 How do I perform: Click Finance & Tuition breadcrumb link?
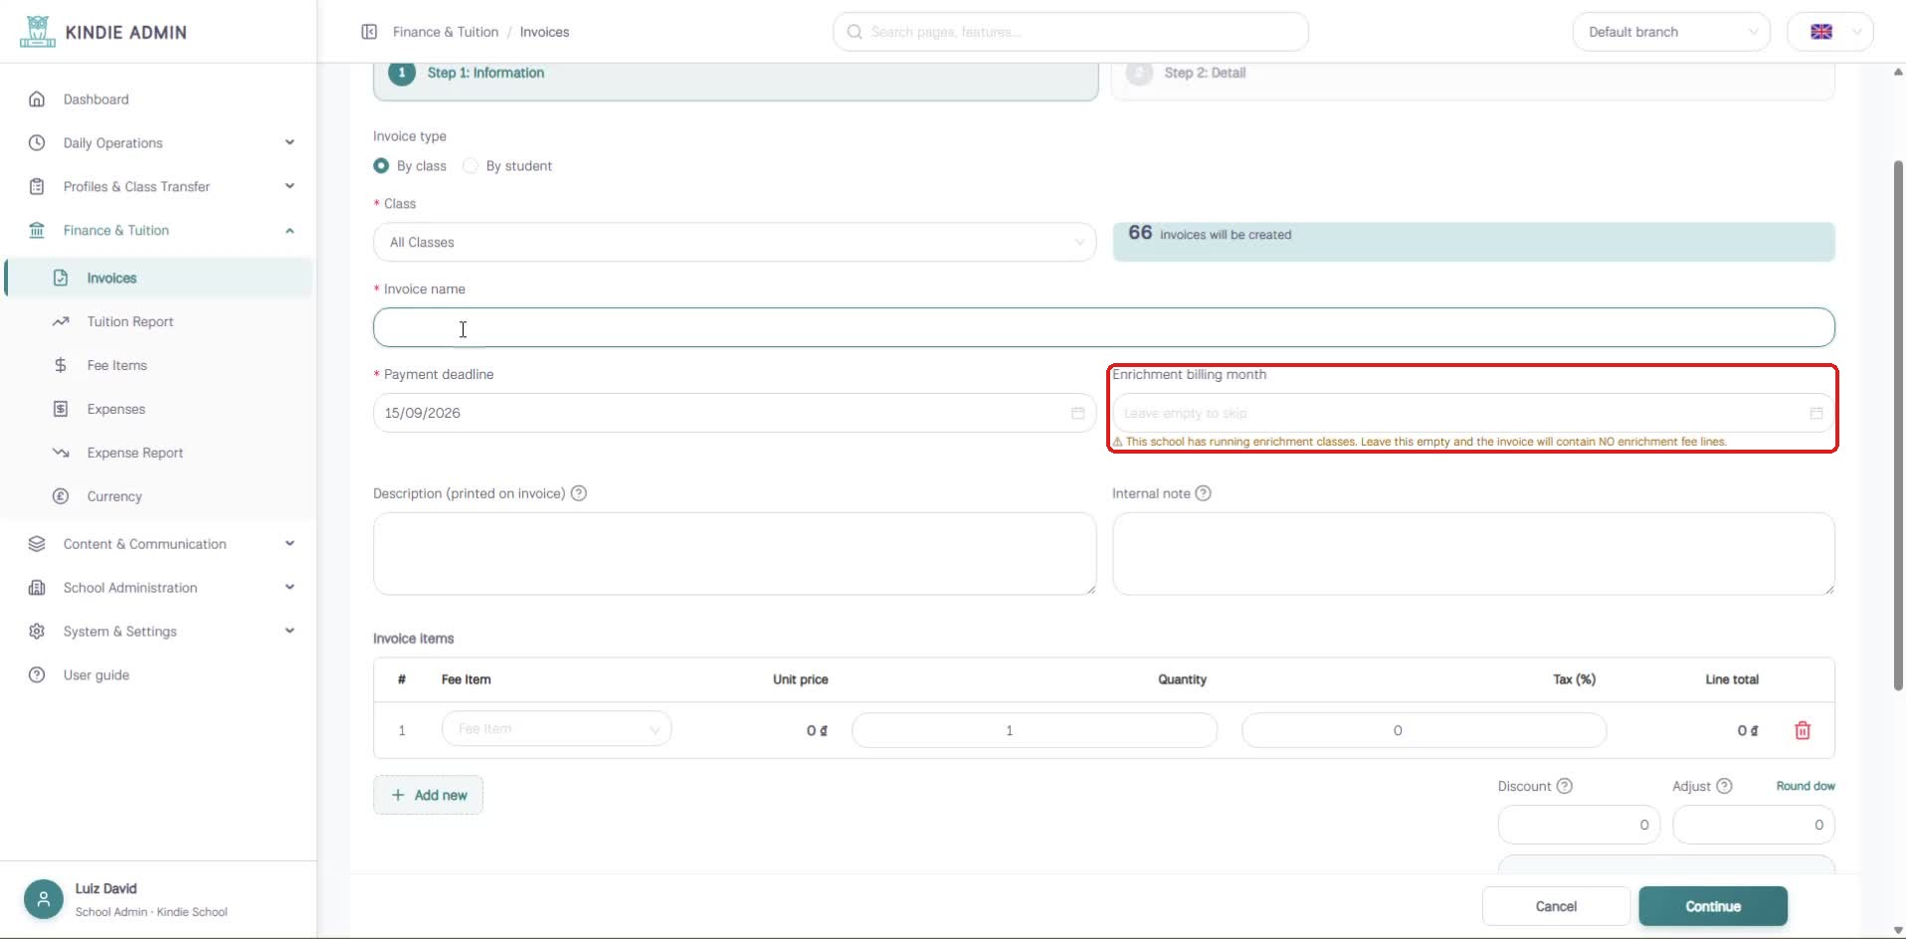[x=446, y=32]
